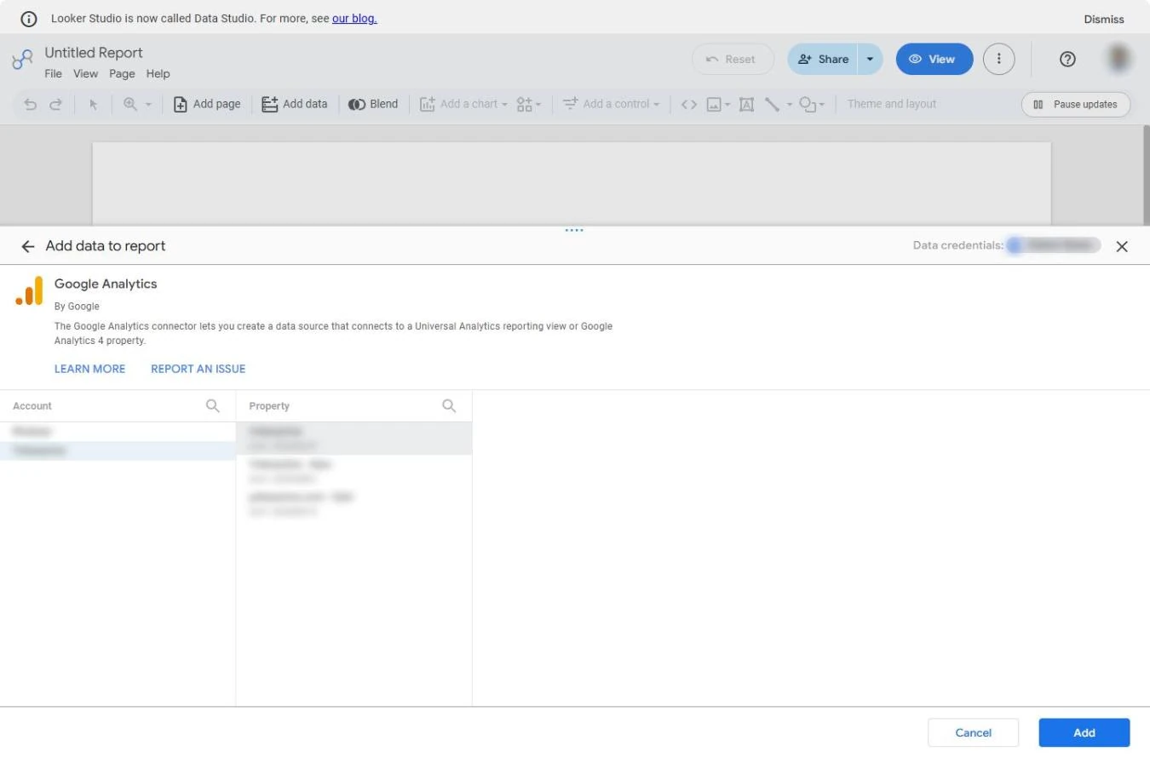Screen dimensions: 1150x763
Task: Click the Property column search icon
Action: tap(449, 406)
